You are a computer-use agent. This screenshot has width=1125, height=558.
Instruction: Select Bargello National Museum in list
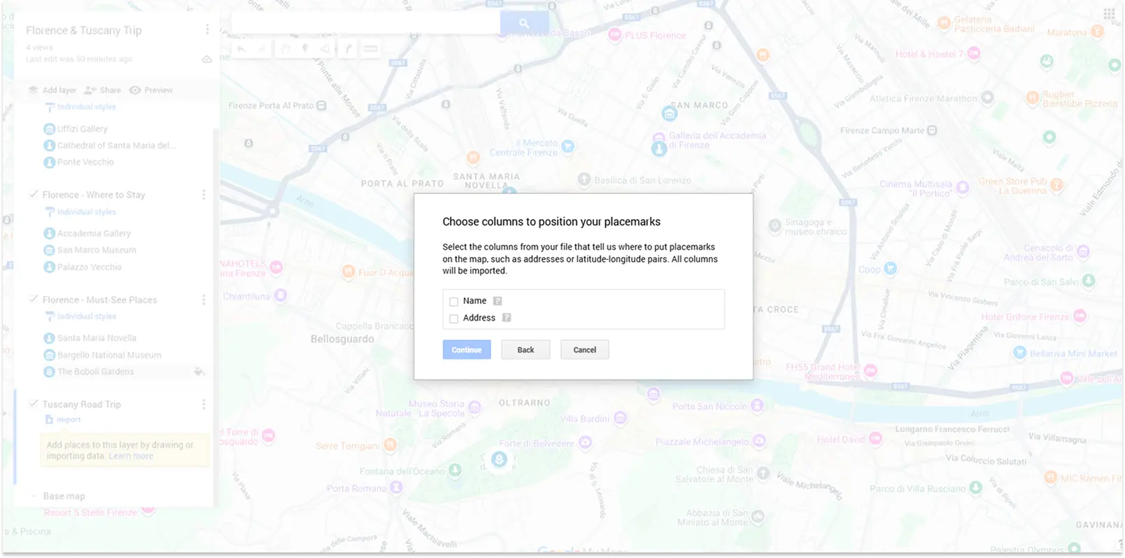(x=109, y=356)
